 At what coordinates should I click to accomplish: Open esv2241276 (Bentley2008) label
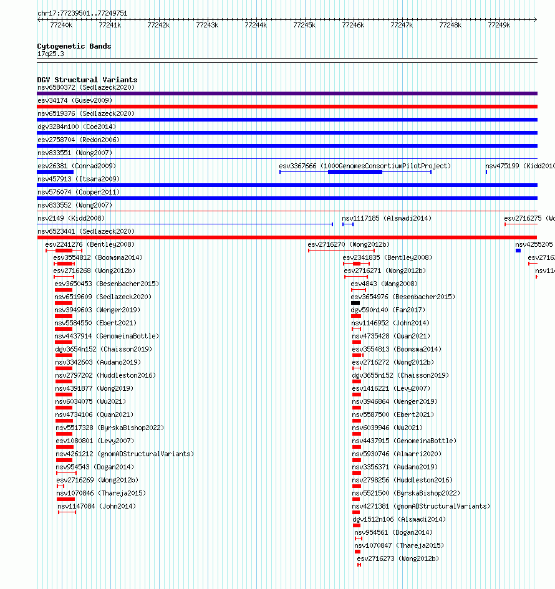90,244
